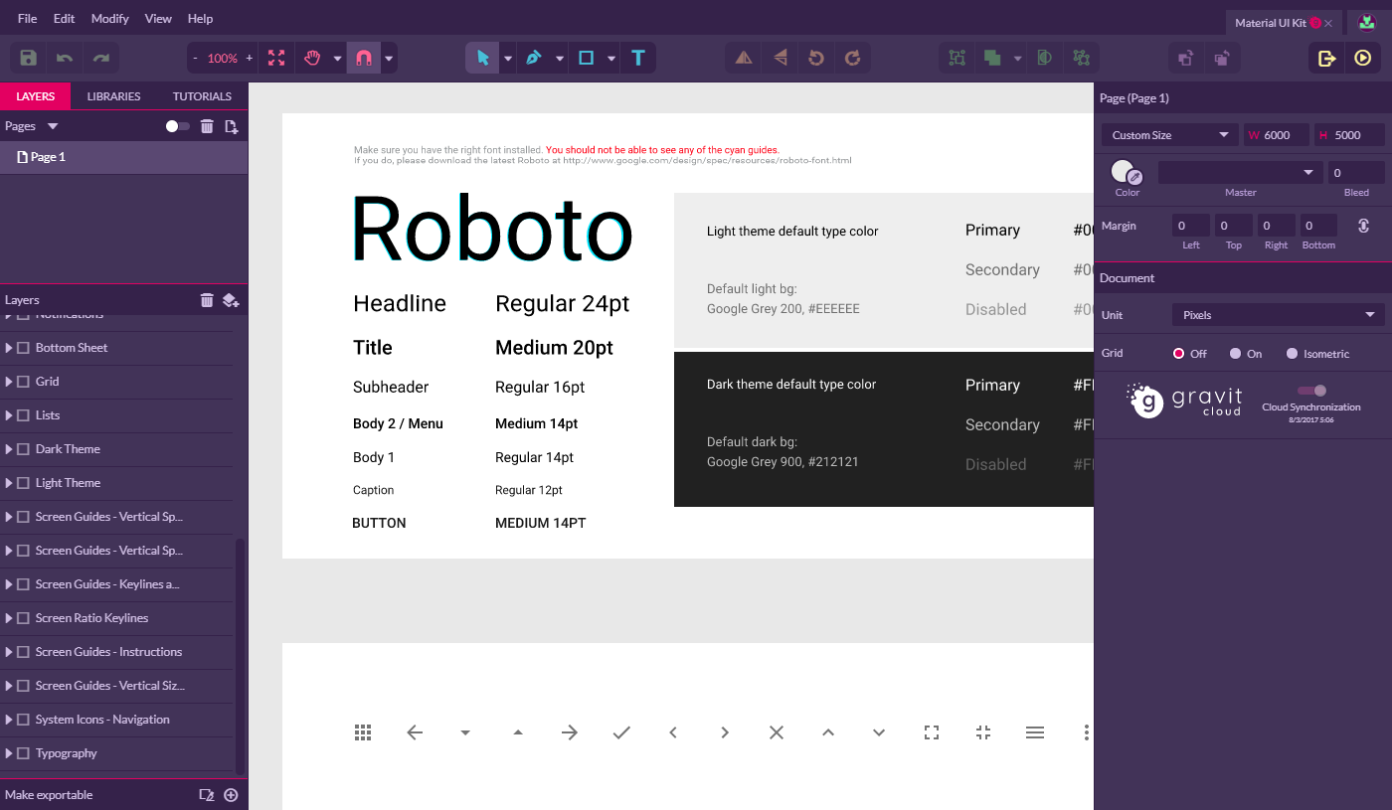
Task: Click the Redo arrow icon
Action: (x=101, y=59)
